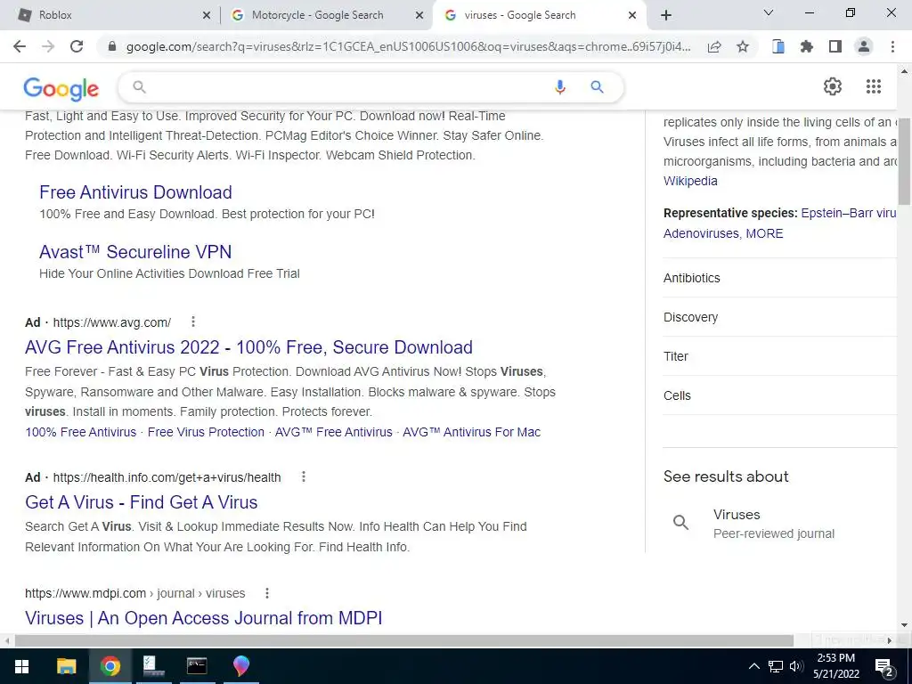Image resolution: width=912 pixels, height=684 pixels.
Task: View site lock information
Action: coord(112,46)
